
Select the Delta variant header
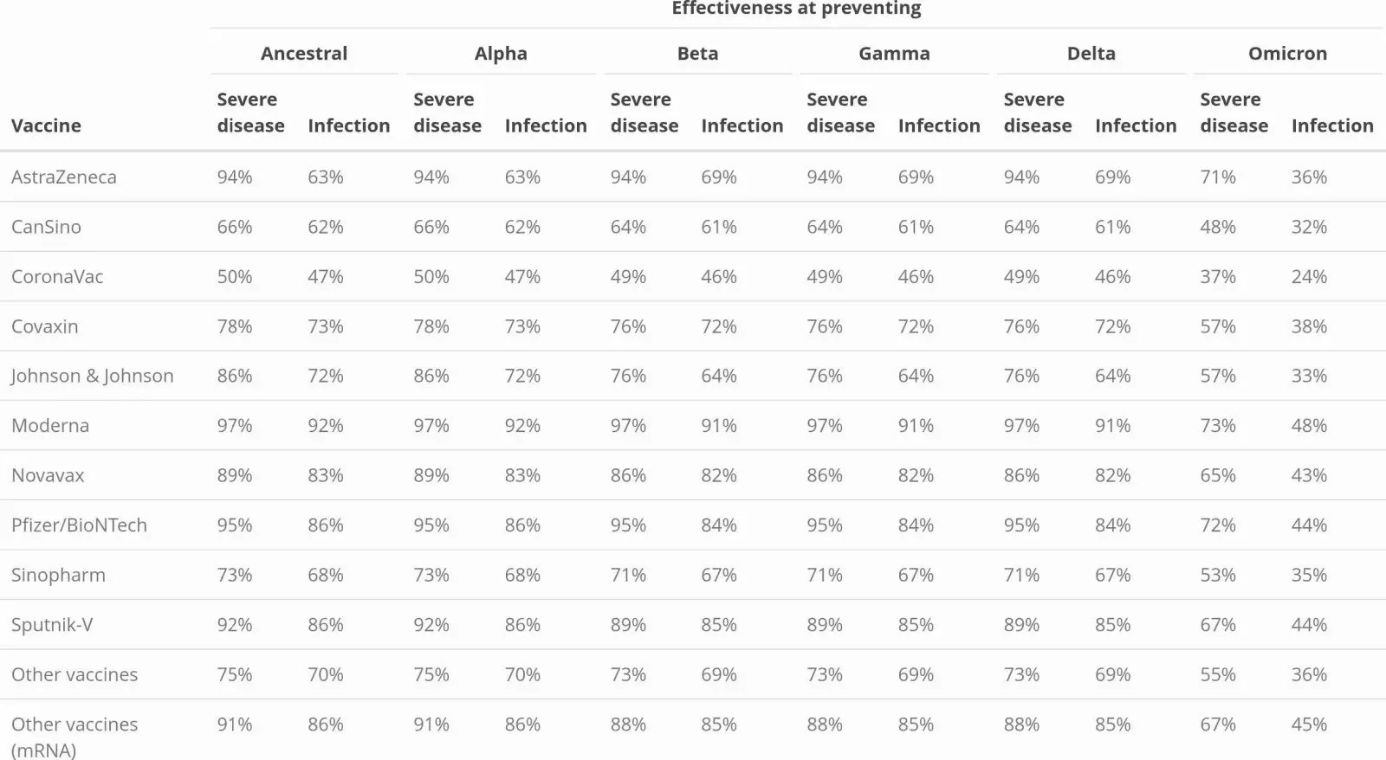coord(1091,54)
